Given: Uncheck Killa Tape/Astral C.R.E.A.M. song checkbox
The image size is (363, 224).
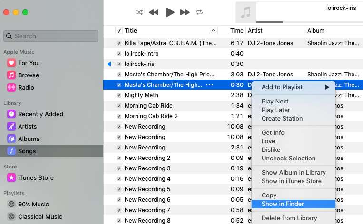Looking at the screenshot, I should click(119, 43).
